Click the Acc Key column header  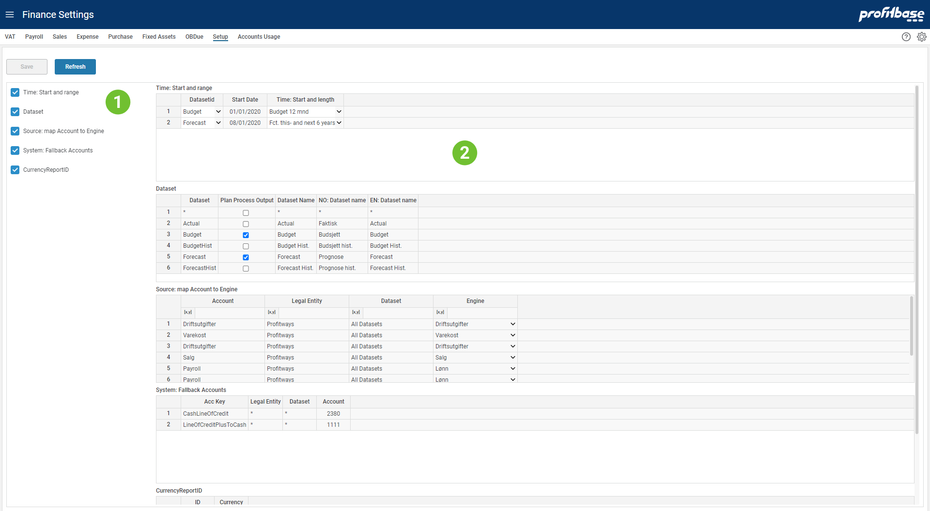[x=215, y=402]
